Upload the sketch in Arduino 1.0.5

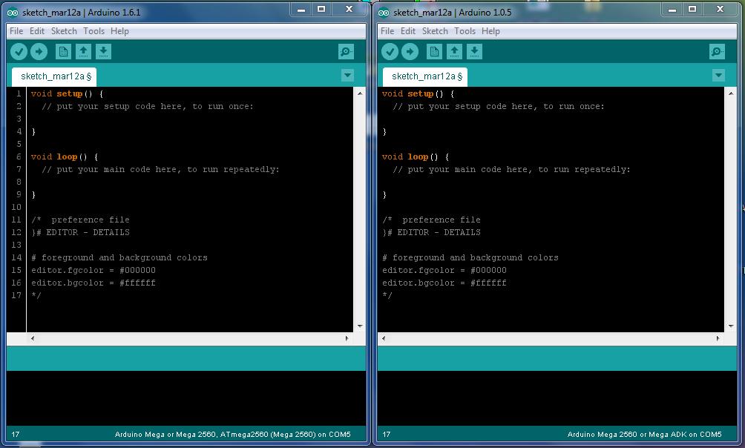click(x=410, y=51)
